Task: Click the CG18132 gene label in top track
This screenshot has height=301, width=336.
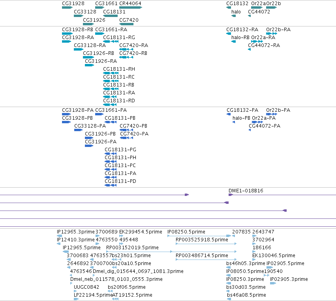Action: click(237, 4)
